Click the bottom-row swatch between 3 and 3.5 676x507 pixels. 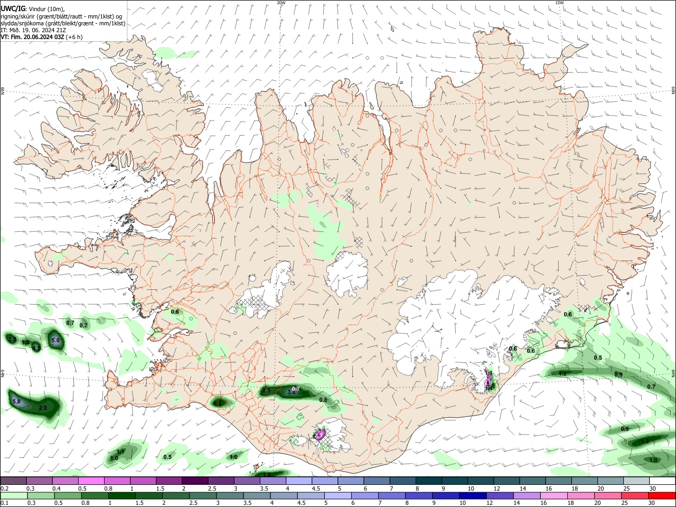pos(230,495)
